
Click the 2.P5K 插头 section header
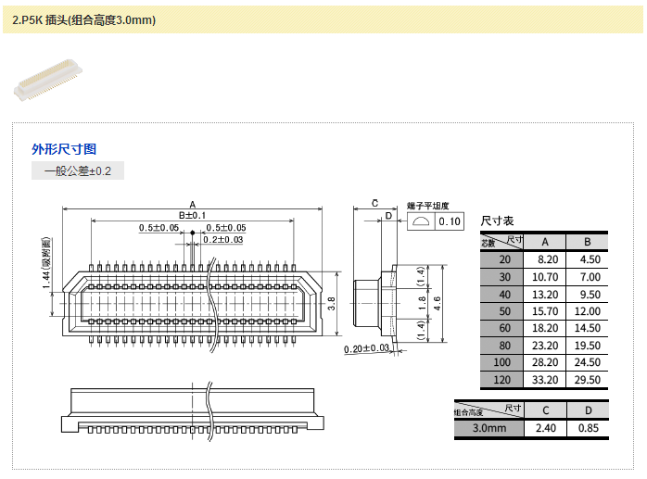[x=84, y=19]
